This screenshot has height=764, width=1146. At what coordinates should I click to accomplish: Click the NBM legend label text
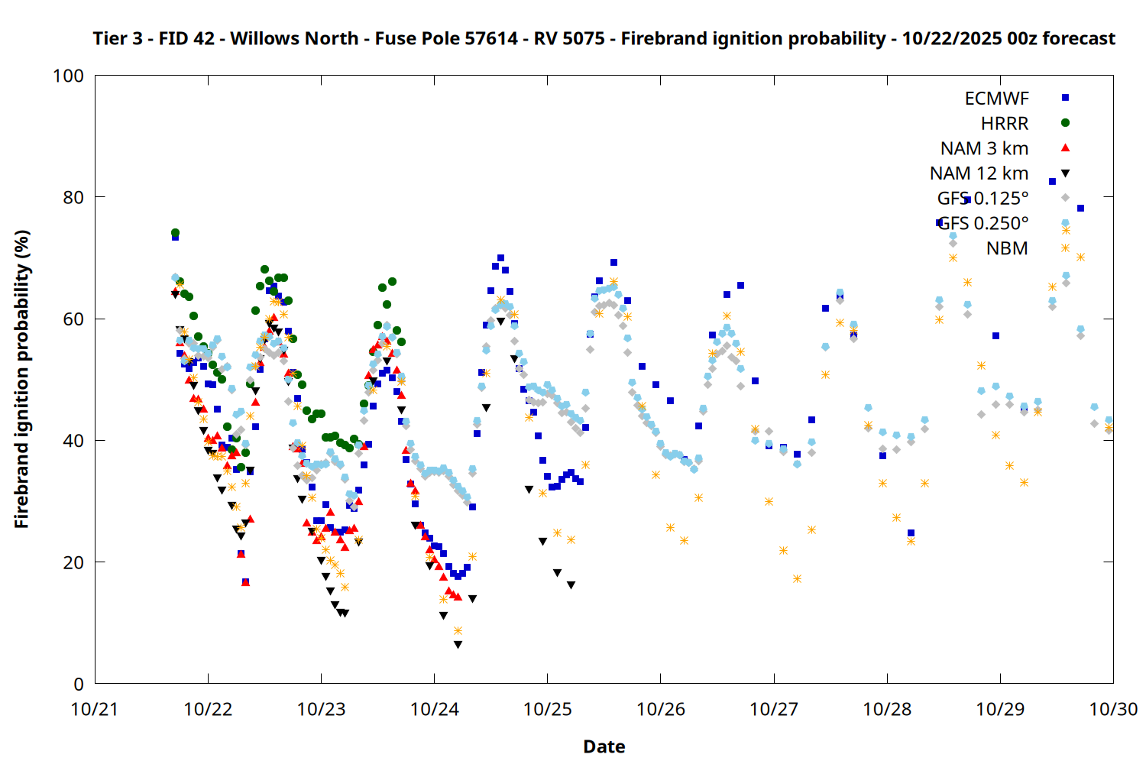[x=1007, y=248]
